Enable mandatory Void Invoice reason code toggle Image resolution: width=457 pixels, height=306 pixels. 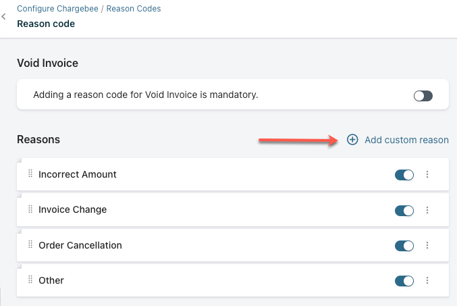pyautogui.click(x=423, y=96)
